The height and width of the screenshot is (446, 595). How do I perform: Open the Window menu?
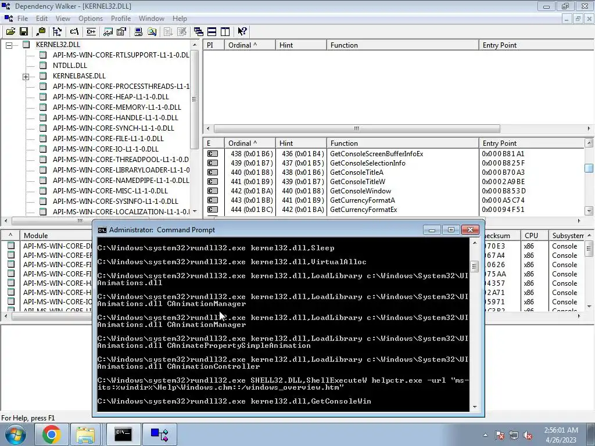[152, 18]
